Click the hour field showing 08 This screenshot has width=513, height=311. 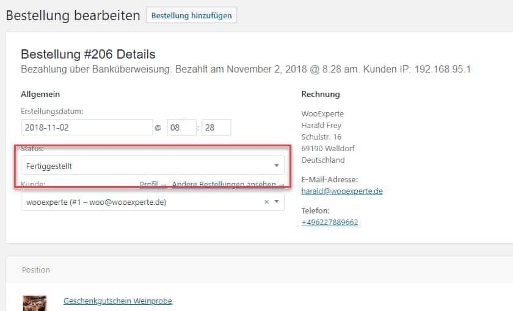181,127
